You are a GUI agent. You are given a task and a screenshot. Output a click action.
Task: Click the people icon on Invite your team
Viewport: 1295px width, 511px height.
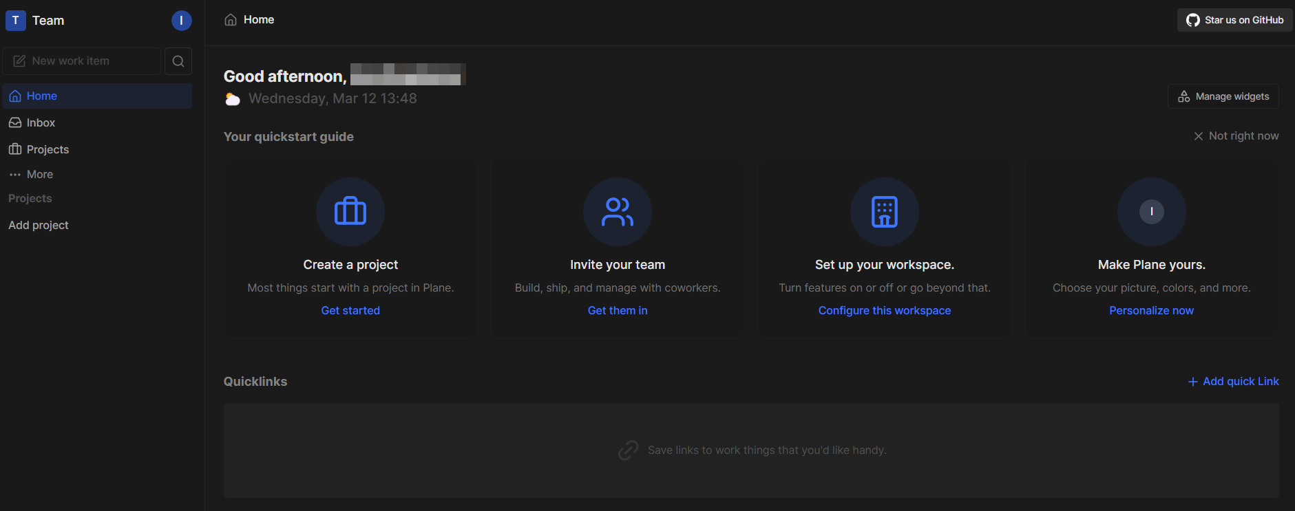tap(617, 211)
